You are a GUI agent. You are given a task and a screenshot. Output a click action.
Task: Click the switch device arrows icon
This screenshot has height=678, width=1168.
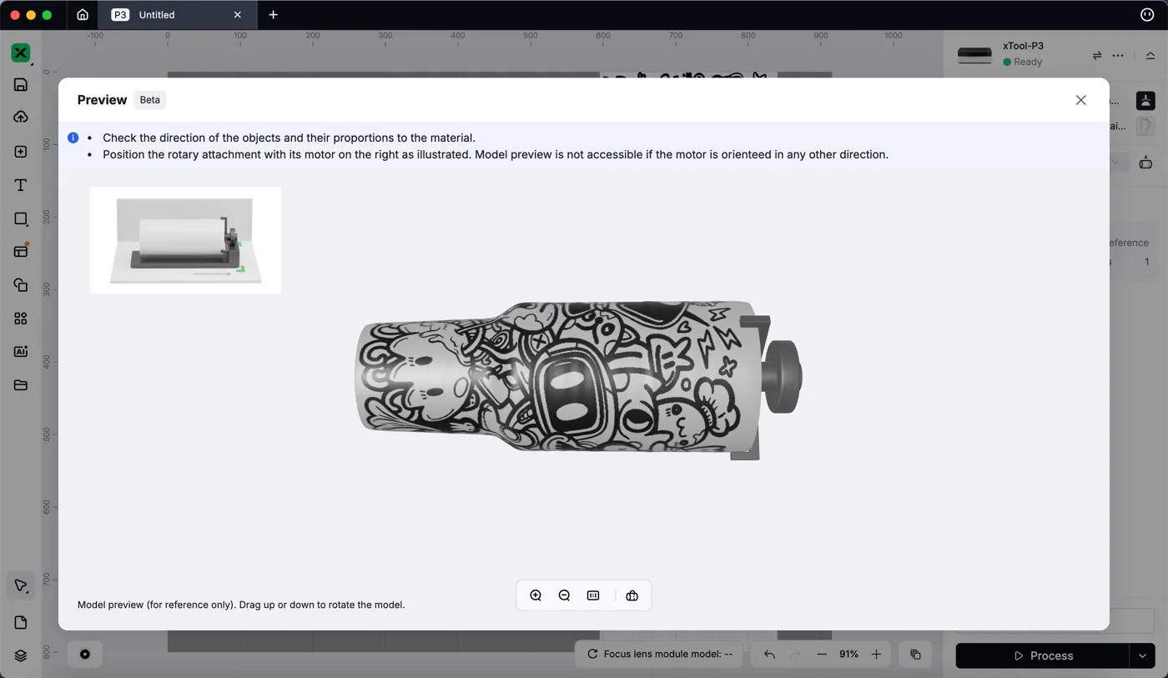1097,55
